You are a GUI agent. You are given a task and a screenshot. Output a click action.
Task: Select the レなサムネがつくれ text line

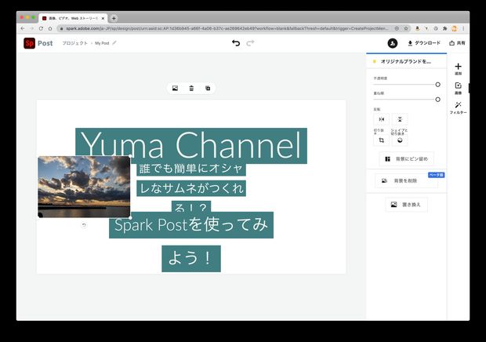pos(191,188)
